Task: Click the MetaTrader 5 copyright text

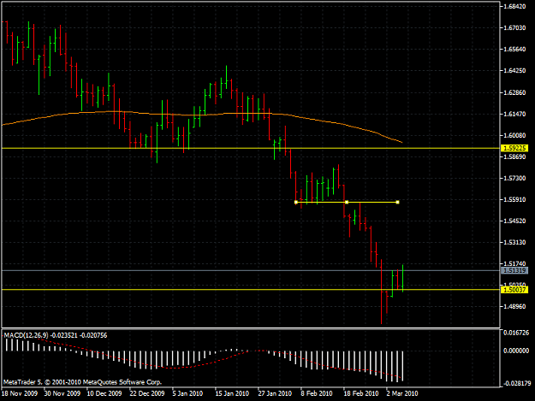Action: (x=82, y=382)
